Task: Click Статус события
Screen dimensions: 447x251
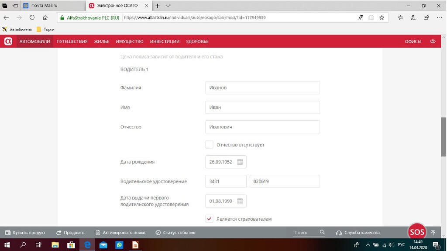Action: coord(175,233)
